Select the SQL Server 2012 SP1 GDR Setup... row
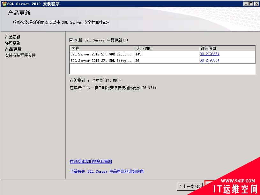 click(x=162, y=61)
